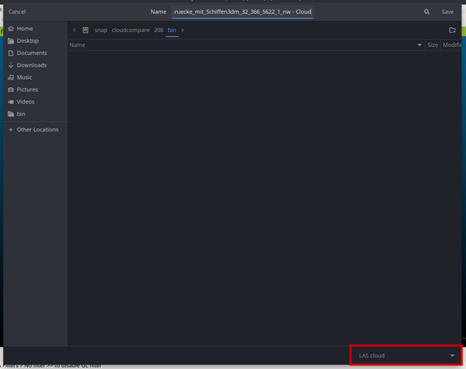Navigate to cloudcompare path segment
Viewport: 466px width, 369px height.
tap(131, 30)
